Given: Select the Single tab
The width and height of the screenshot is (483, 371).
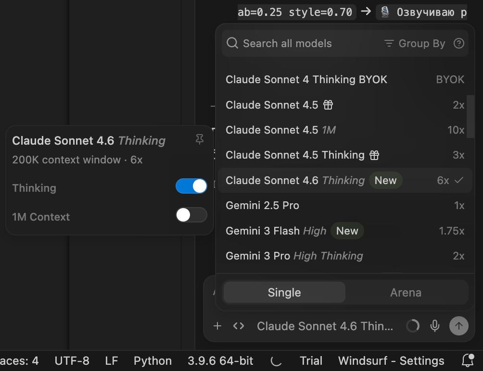Looking at the screenshot, I should 284,292.
